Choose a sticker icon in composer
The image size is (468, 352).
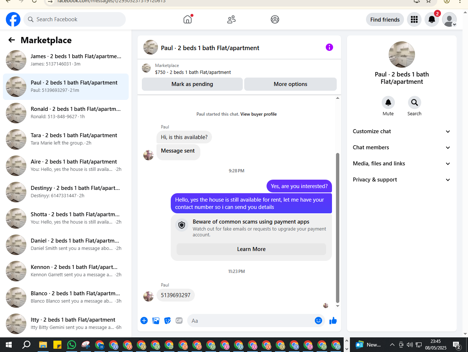[167, 321]
